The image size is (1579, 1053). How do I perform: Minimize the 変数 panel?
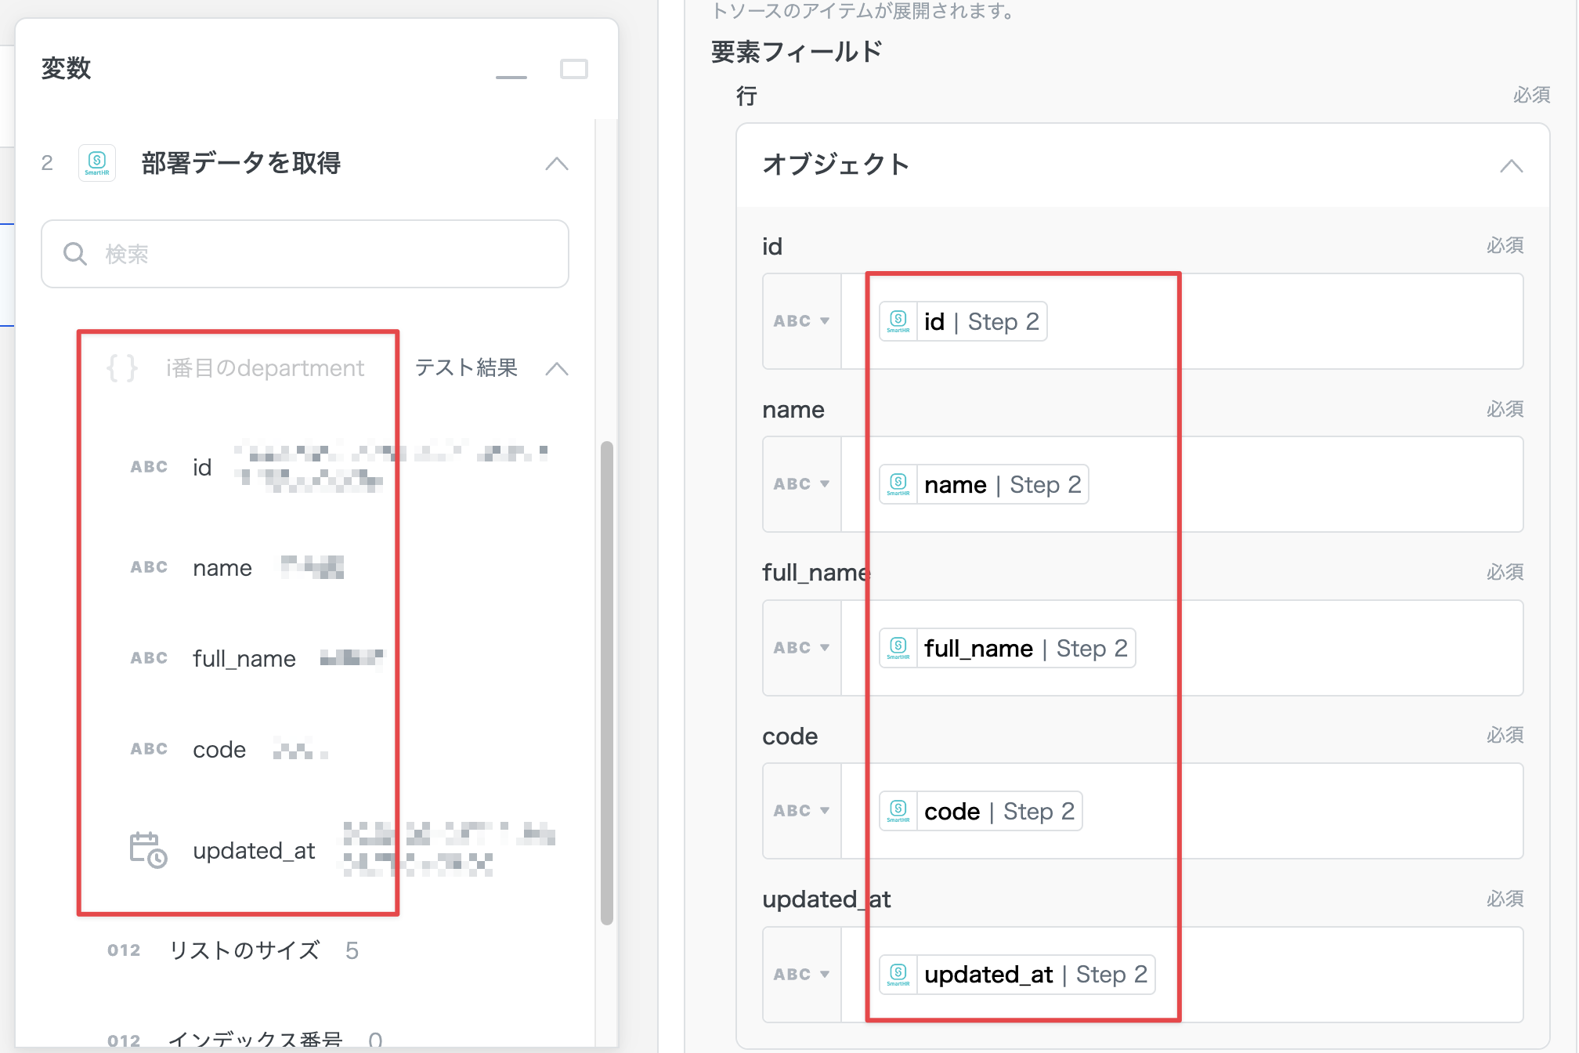pos(511,74)
